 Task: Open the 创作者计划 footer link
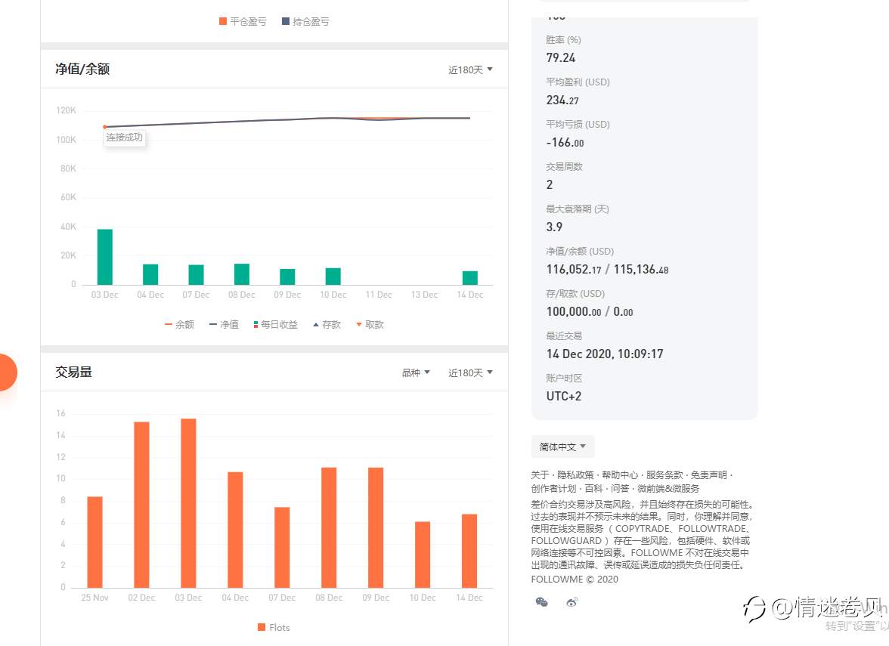pos(553,488)
